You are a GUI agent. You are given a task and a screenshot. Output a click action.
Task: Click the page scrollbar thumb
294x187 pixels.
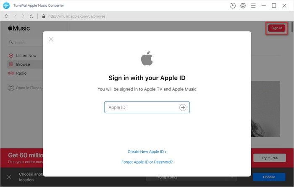[292, 27]
